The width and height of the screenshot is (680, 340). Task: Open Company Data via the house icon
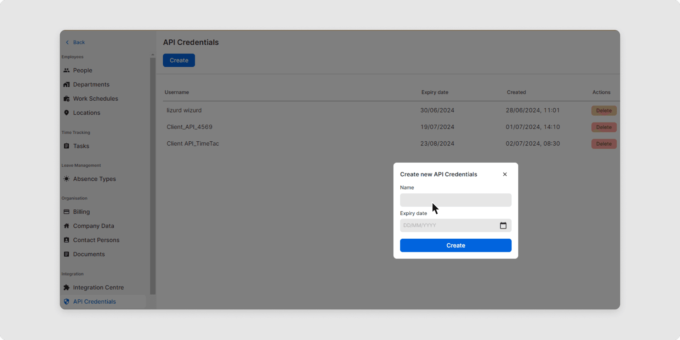(67, 226)
